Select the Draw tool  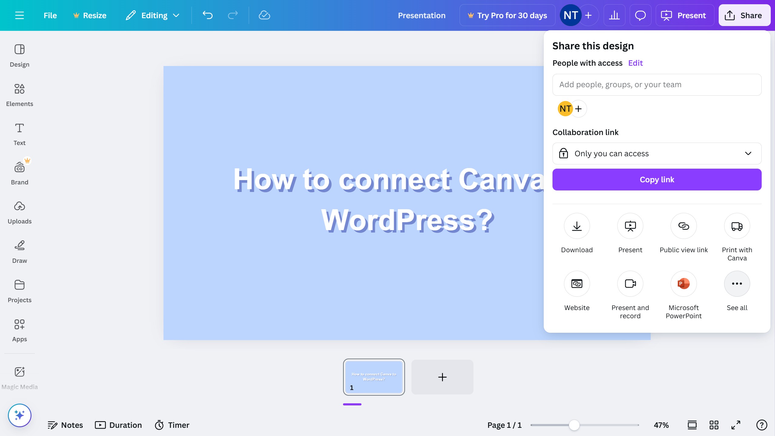click(19, 252)
